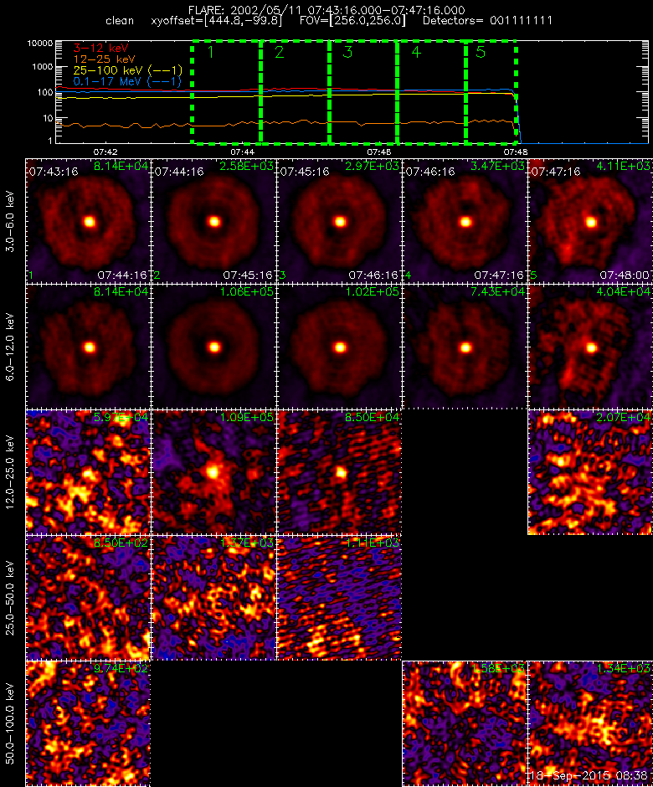Choose the 50.0-100.0 keV image labeled 1.34E+03

(x=590, y=723)
